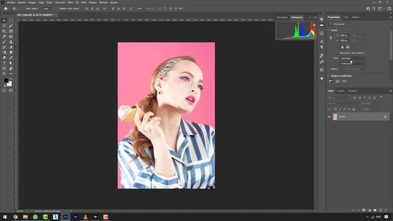The image size is (393, 221).
Task: Open the bit depth dropdown below Modo
Action: (353, 64)
